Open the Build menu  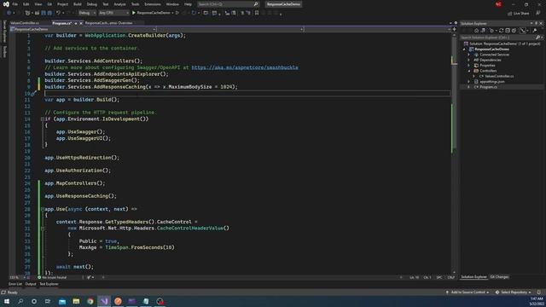[x=78, y=4]
